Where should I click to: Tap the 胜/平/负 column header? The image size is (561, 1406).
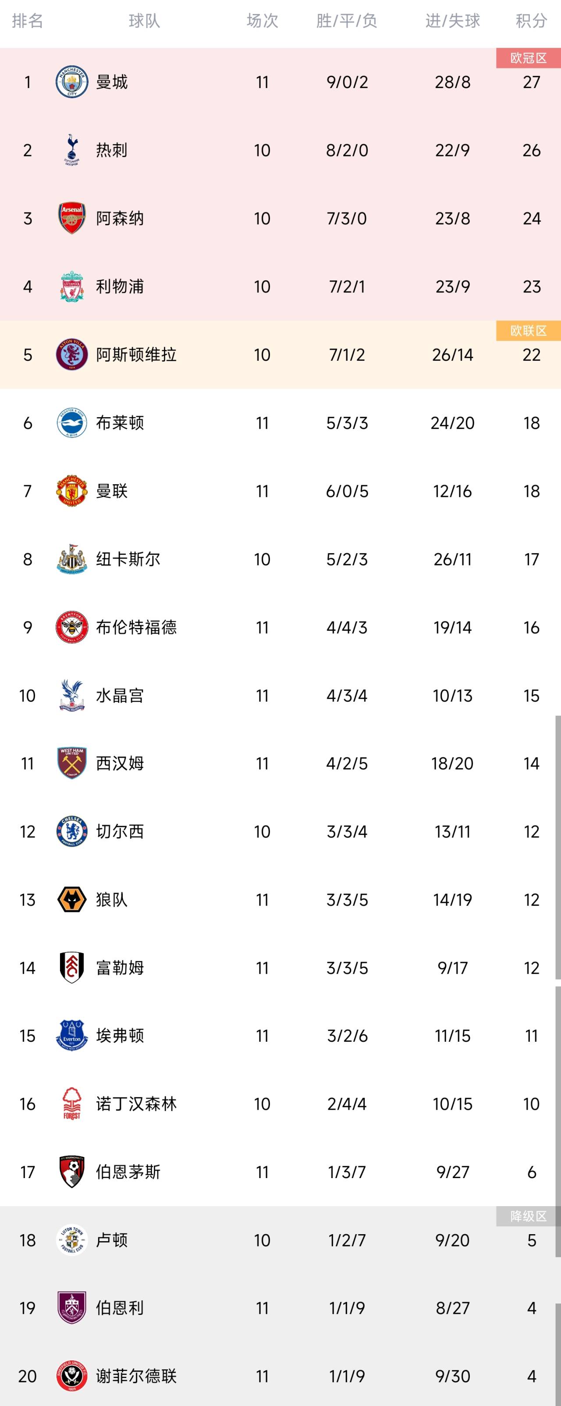(x=347, y=21)
